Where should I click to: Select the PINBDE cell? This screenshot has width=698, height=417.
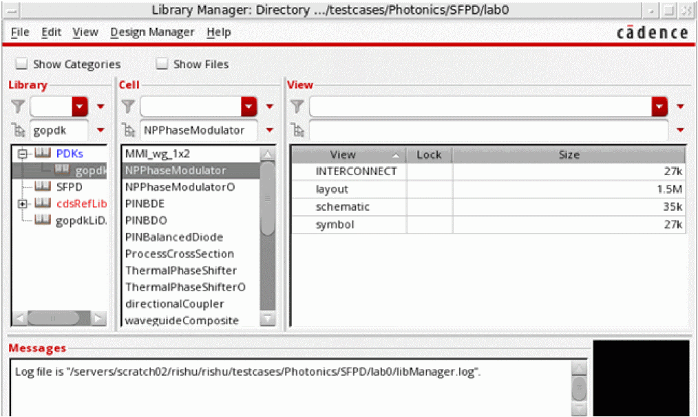[x=145, y=203]
